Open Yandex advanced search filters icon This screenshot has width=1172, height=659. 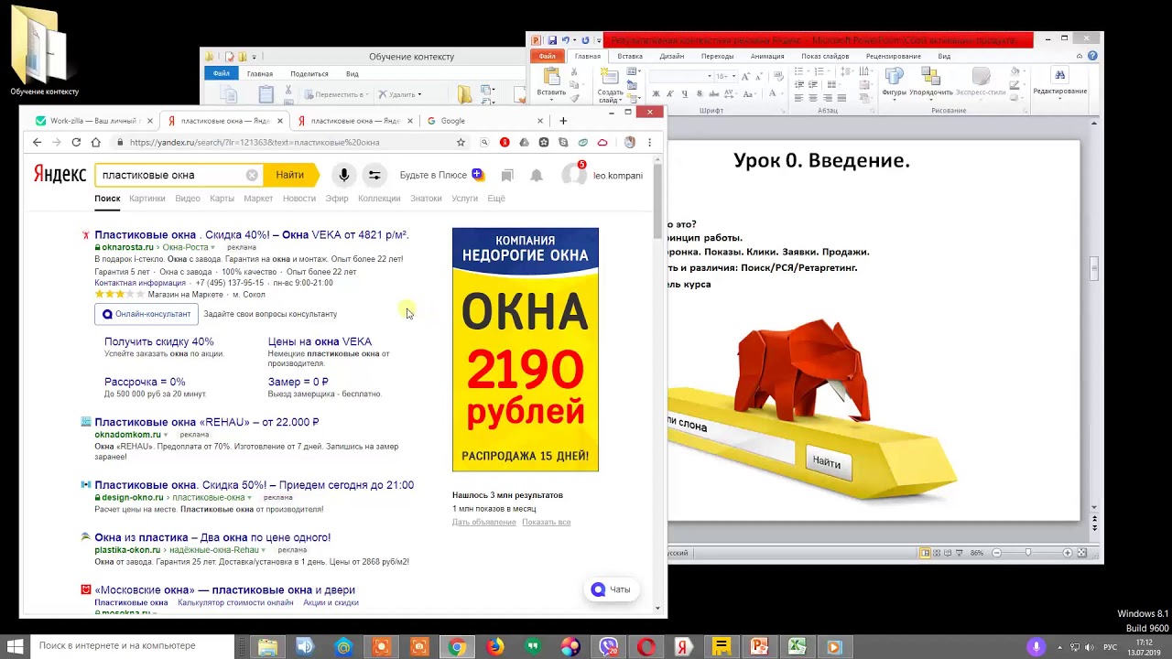(x=374, y=175)
